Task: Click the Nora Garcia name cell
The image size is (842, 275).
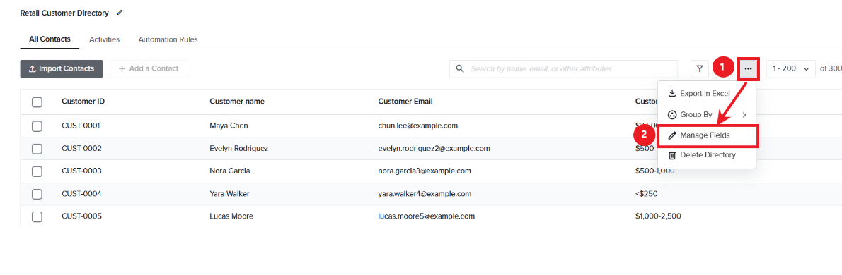Action: (230, 171)
